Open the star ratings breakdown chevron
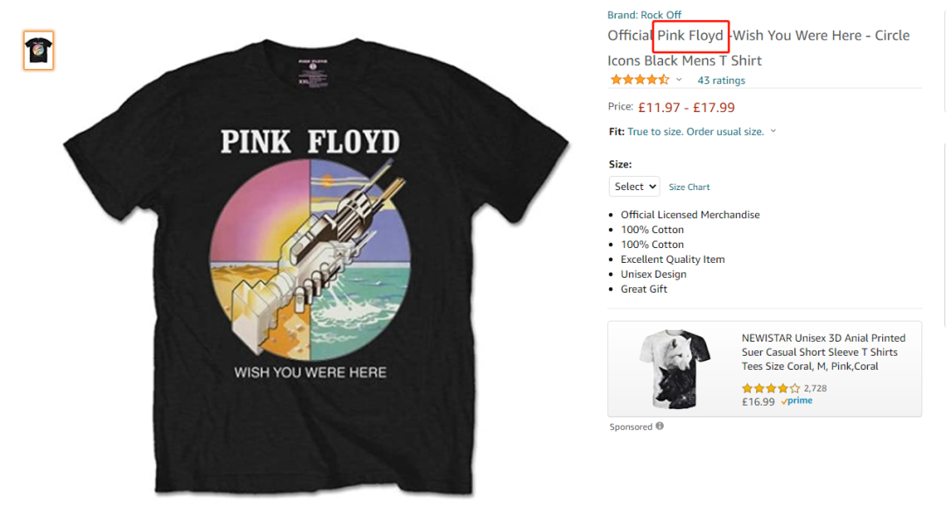The height and width of the screenshot is (516, 946). point(679,80)
